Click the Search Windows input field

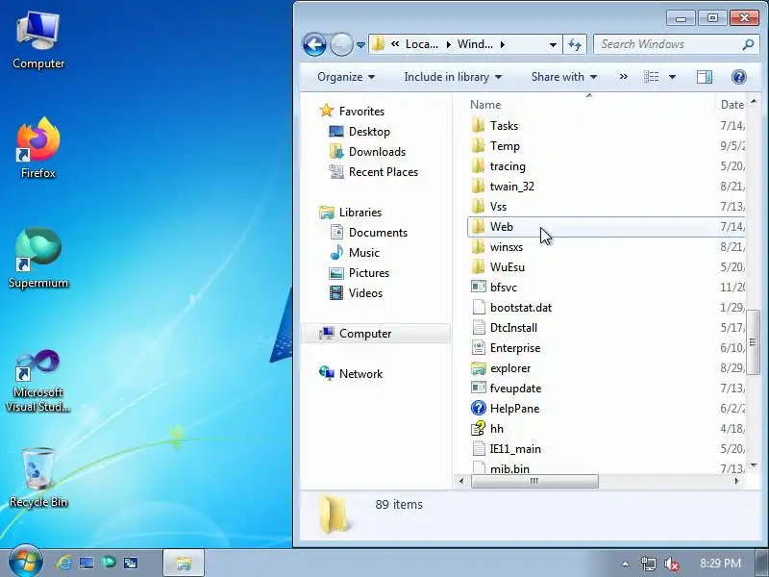pos(669,44)
